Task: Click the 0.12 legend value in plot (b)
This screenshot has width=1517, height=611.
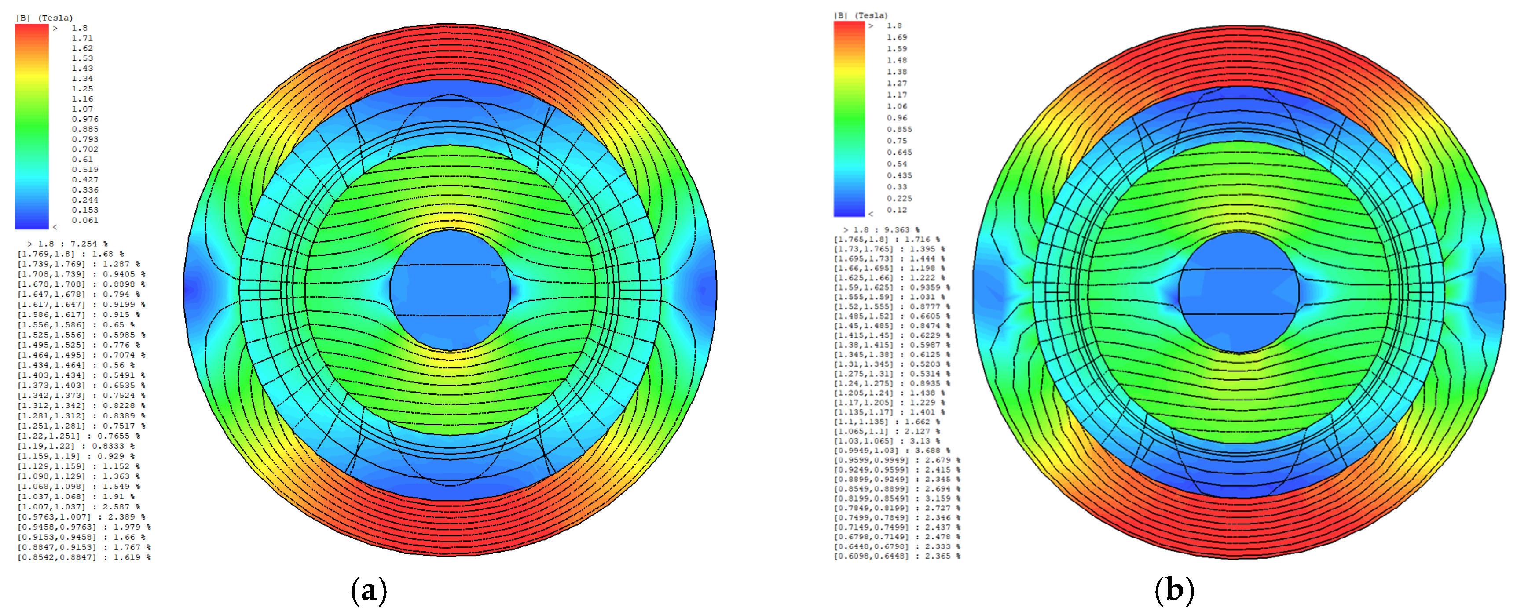Action: coord(896,210)
